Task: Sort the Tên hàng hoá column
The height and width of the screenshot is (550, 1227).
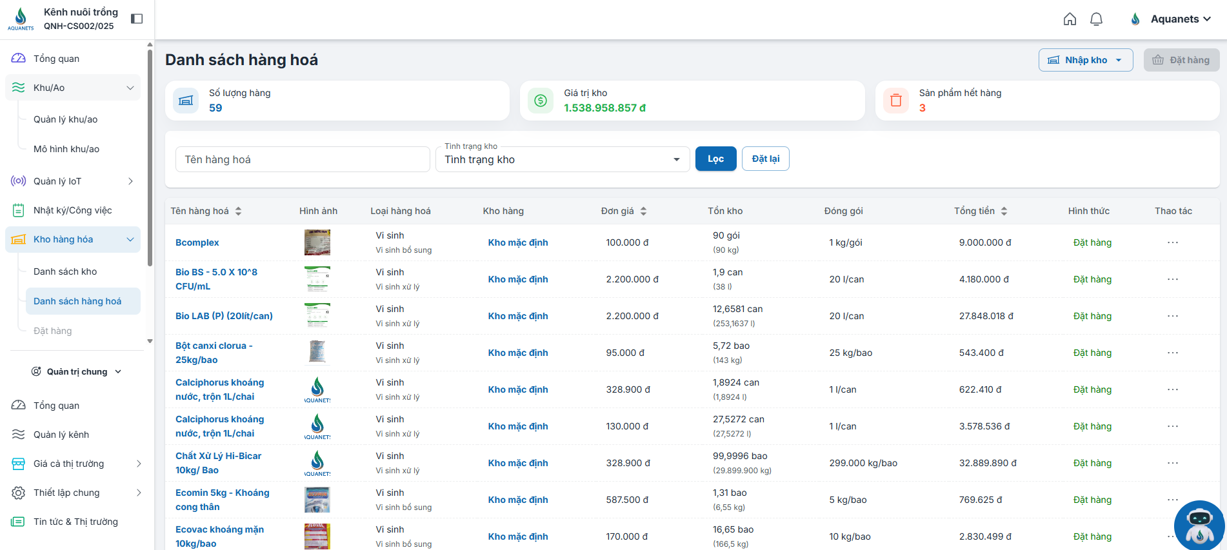Action: point(238,211)
